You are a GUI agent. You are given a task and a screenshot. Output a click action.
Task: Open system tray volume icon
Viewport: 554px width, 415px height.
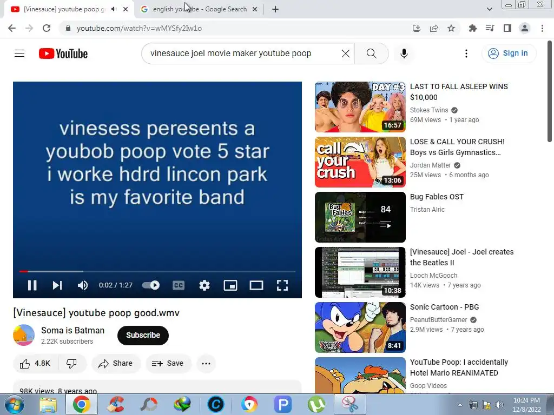pyautogui.click(x=499, y=405)
